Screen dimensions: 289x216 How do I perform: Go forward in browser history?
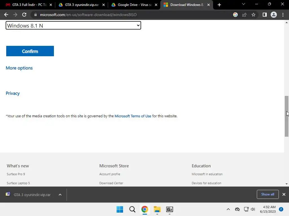coord(15,15)
